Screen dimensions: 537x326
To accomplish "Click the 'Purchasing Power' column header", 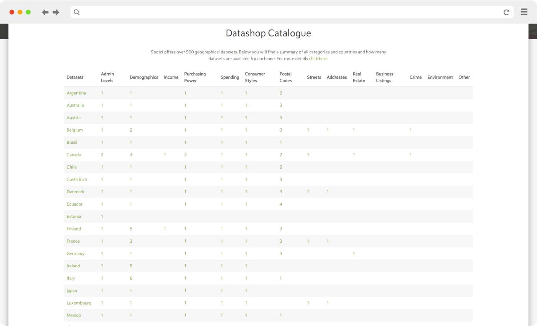I will [195, 77].
